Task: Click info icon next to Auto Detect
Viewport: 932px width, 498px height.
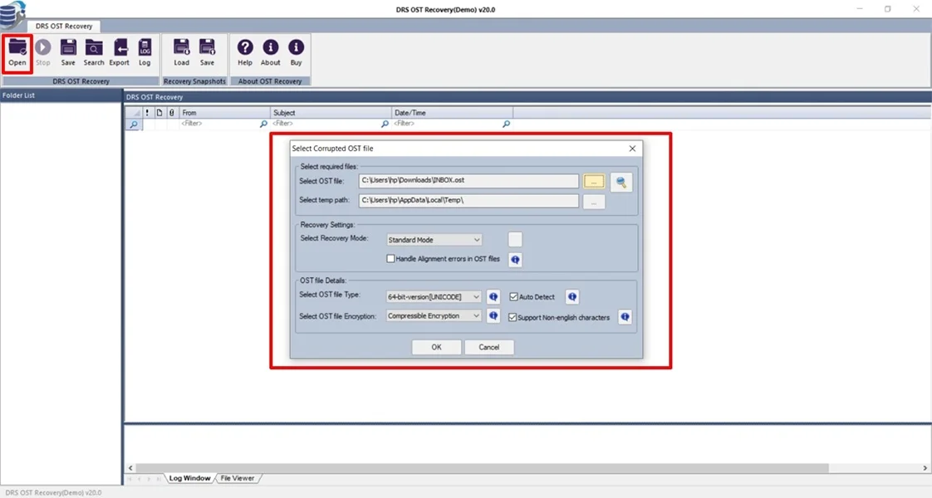Action: [572, 297]
